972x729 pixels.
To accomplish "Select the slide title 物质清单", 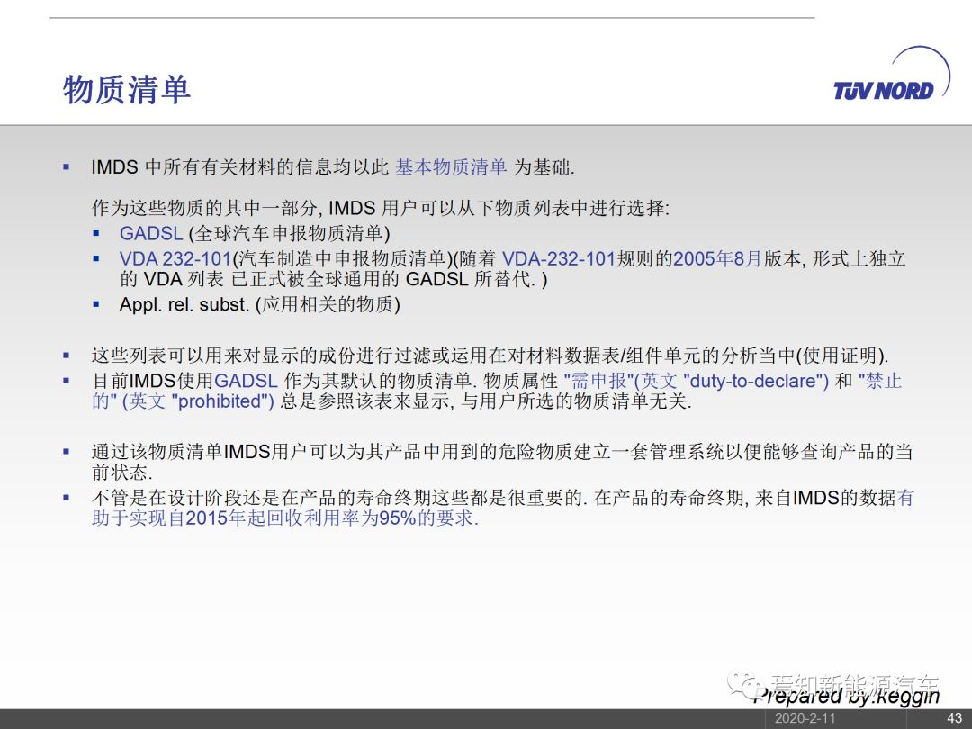I will (x=127, y=90).
